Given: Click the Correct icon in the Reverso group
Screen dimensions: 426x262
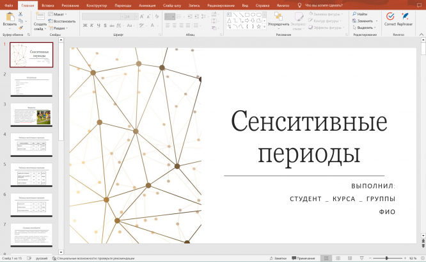Looking at the screenshot, I should tap(390, 17).
